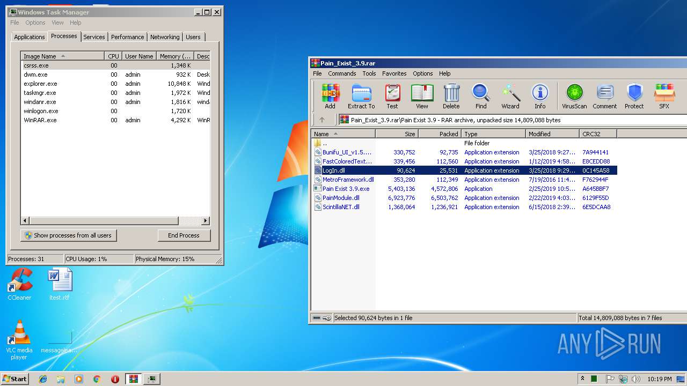Screen dimensions: 687x386
Task: Start VirusScan on the archive
Action: coord(574,96)
